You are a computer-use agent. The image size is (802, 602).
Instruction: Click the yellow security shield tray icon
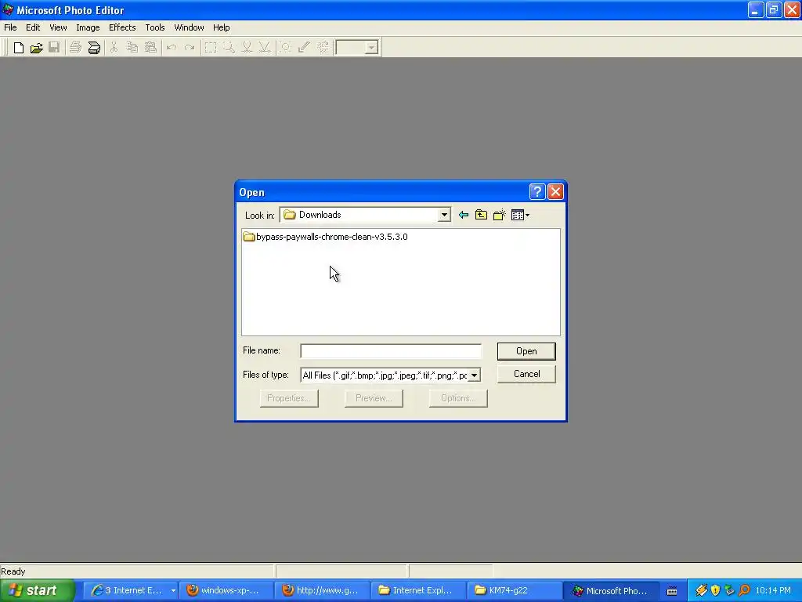tap(716, 591)
